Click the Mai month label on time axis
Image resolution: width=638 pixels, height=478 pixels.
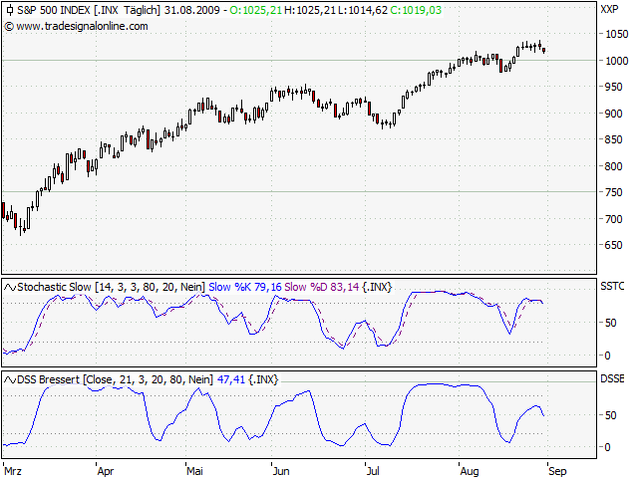(x=195, y=471)
